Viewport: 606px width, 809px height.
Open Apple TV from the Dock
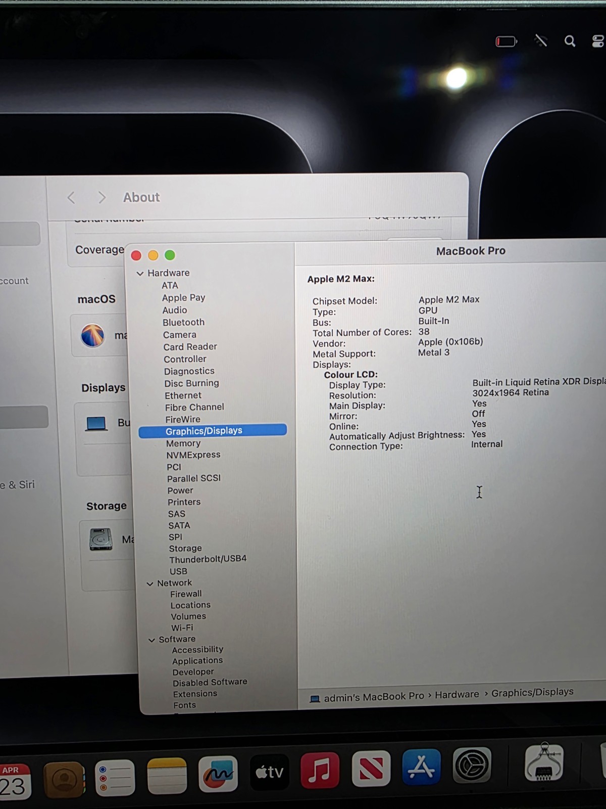[269, 772]
